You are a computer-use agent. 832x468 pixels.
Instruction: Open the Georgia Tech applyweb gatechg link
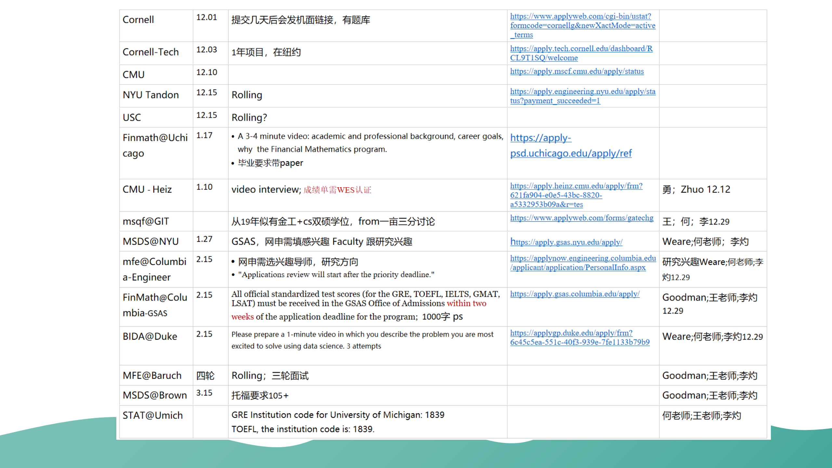(581, 218)
